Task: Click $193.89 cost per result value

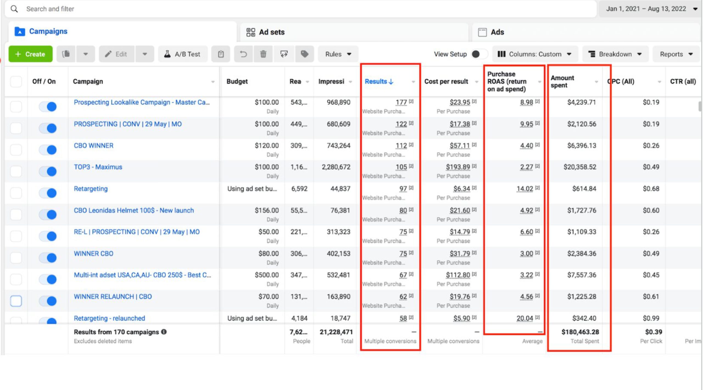Action: (x=458, y=167)
